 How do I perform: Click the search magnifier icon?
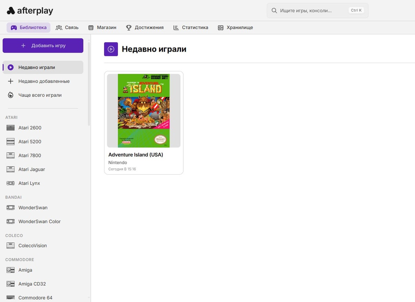coord(274,11)
